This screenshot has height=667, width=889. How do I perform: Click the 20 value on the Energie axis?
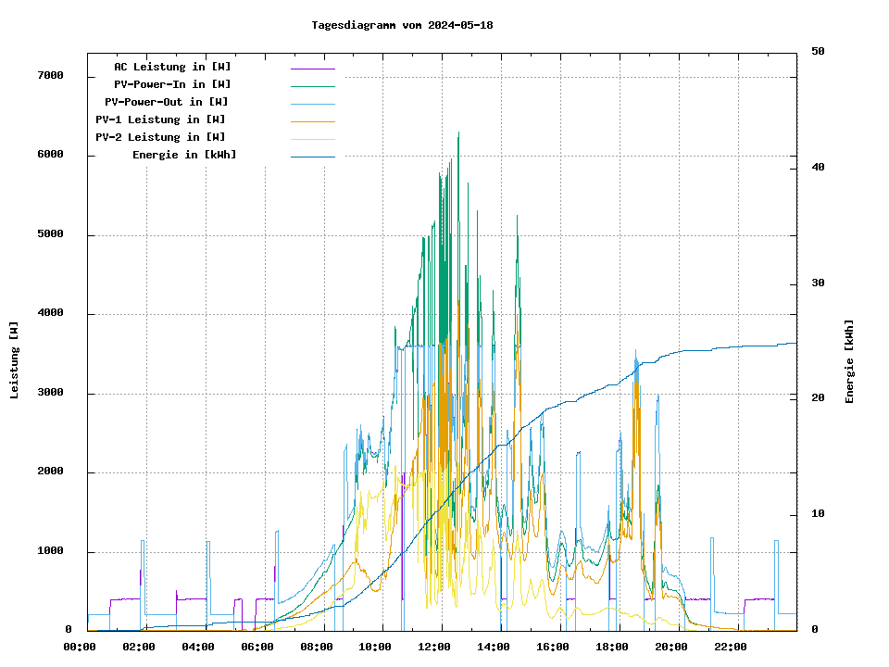point(818,398)
